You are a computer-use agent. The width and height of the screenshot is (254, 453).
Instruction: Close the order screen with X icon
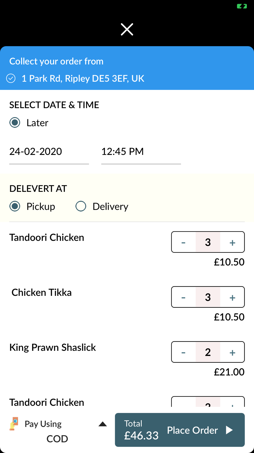(127, 29)
